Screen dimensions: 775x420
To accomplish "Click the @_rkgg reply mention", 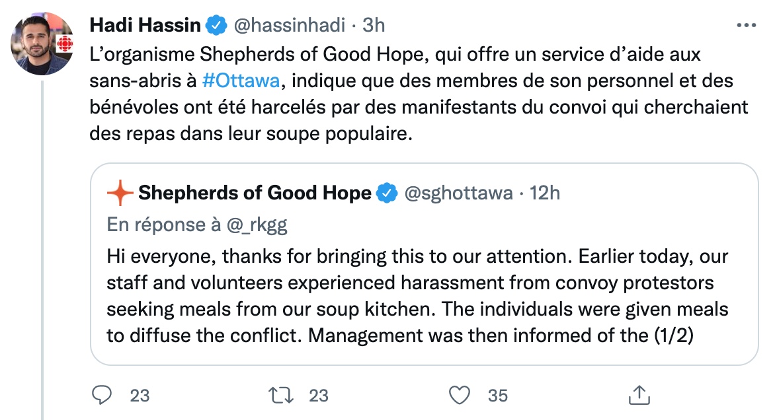I will [257, 225].
